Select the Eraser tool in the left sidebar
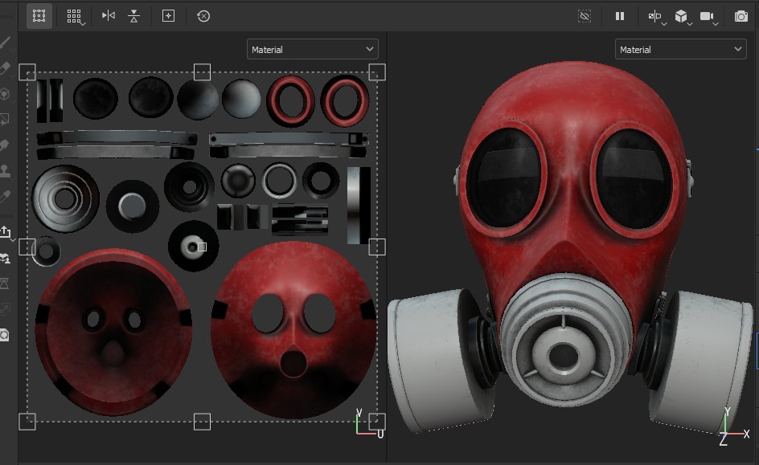The height and width of the screenshot is (465, 759). click(x=6, y=69)
